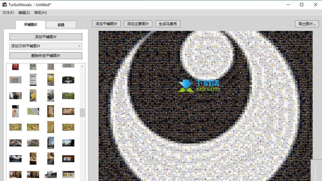Viewport: 322px width, 181px height.
Task: Select the ID card on gray thumbnail
Action: (15, 80)
